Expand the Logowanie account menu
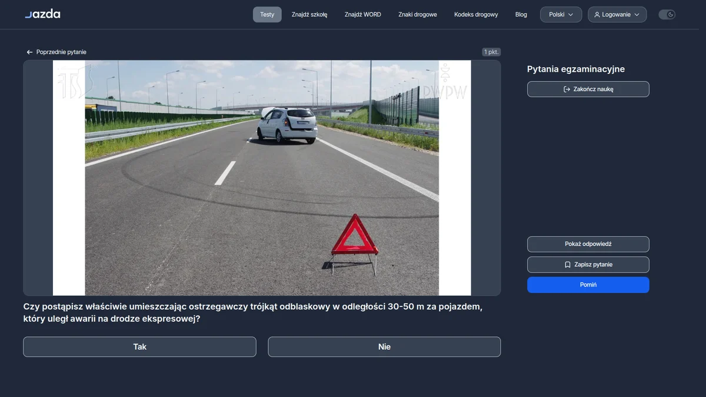Image resolution: width=706 pixels, height=397 pixels. [617, 15]
